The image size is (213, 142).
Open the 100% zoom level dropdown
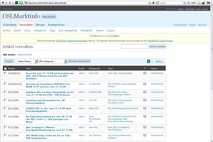pos(199,3)
